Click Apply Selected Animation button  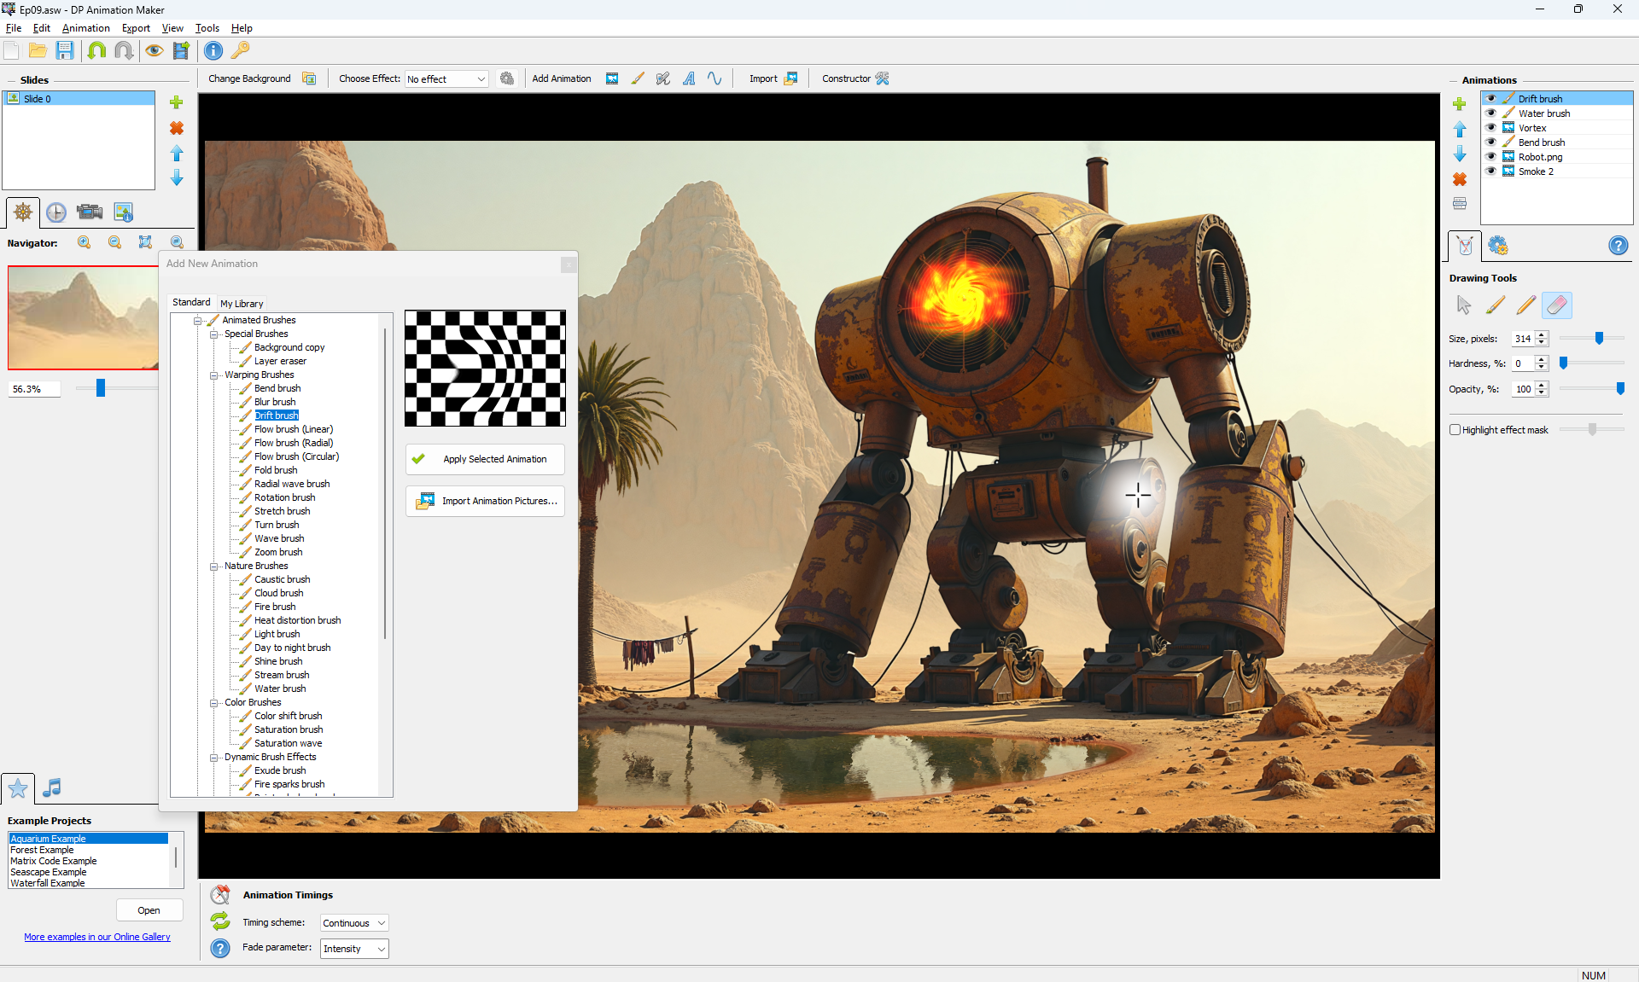point(485,459)
